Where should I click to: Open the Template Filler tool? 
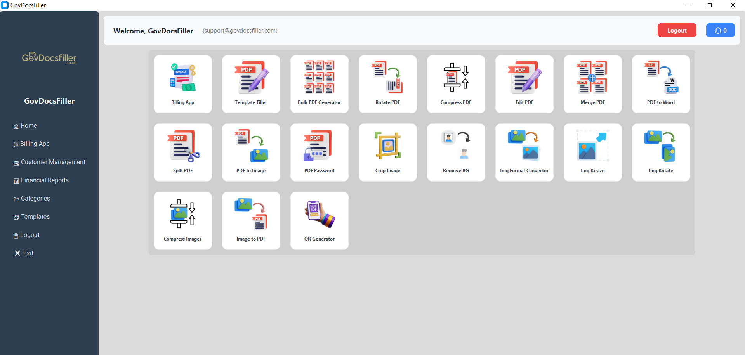tap(251, 84)
